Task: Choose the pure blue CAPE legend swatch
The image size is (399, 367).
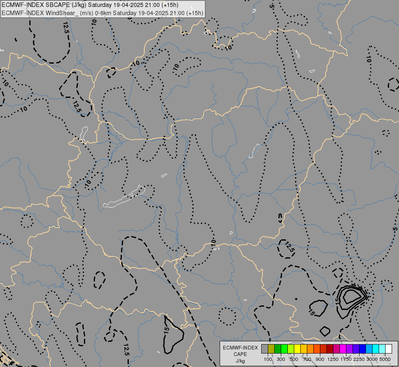Action: (x=363, y=349)
